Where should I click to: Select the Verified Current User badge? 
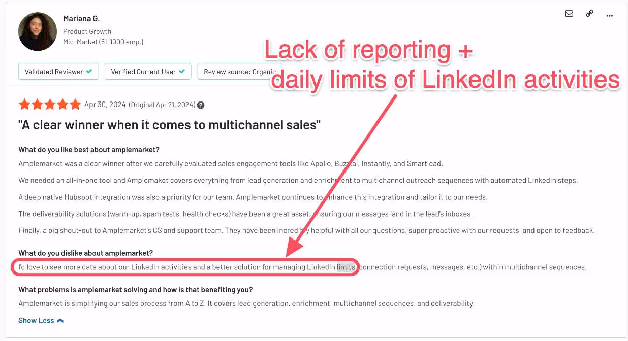coord(147,72)
